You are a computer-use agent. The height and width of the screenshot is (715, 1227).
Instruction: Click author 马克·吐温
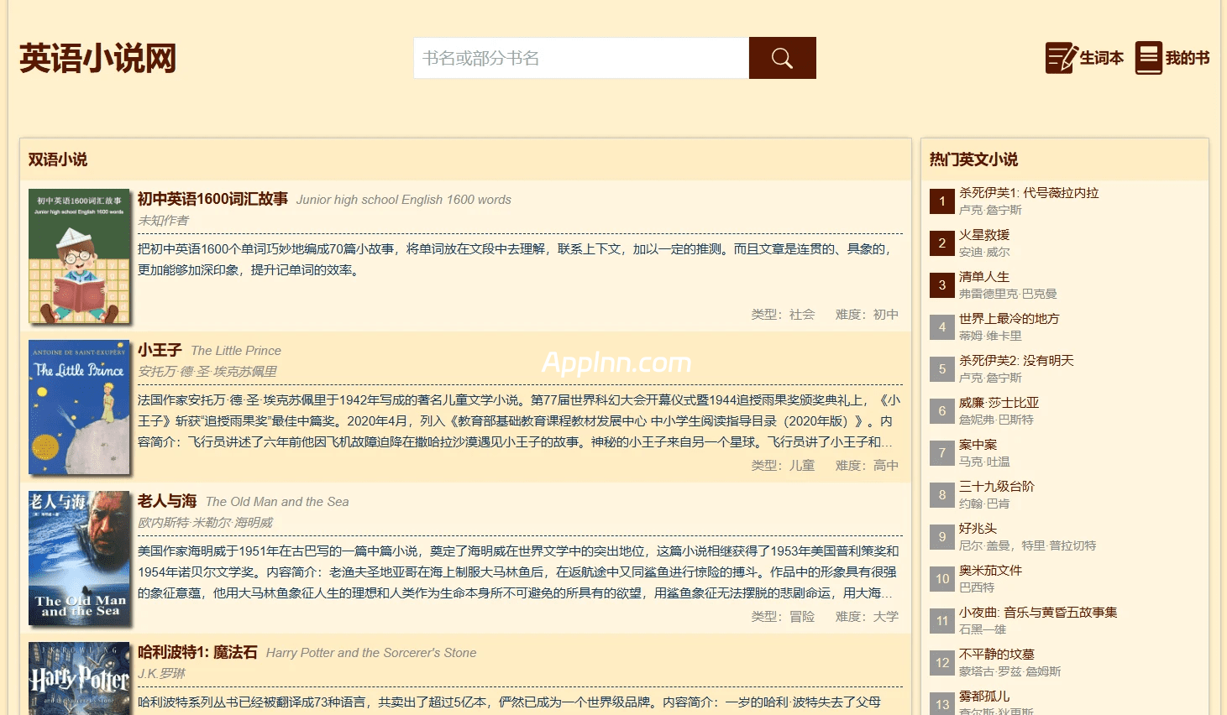pos(984,462)
